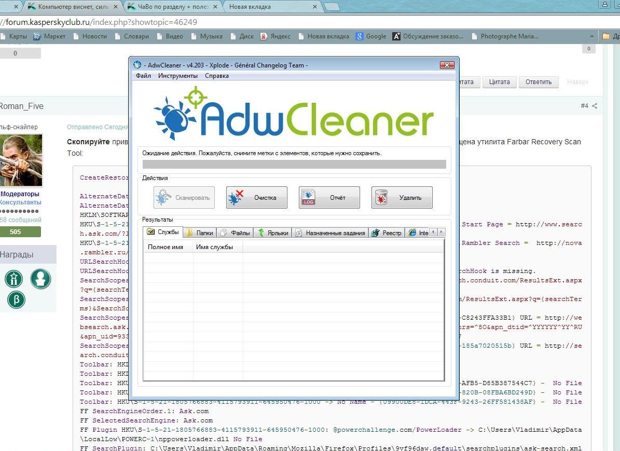Open the other bookmarks folder

pyautogui.click(x=611, y=36)
